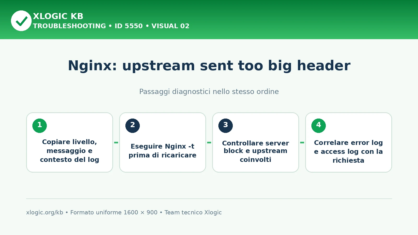Image resolution: width=418 pixels, height=235 pixels.
Task: Open the card Controllare server block e upstream coinvolti
Action: click(256, 142)
